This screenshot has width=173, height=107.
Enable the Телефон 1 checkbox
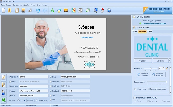pos(51,86)
